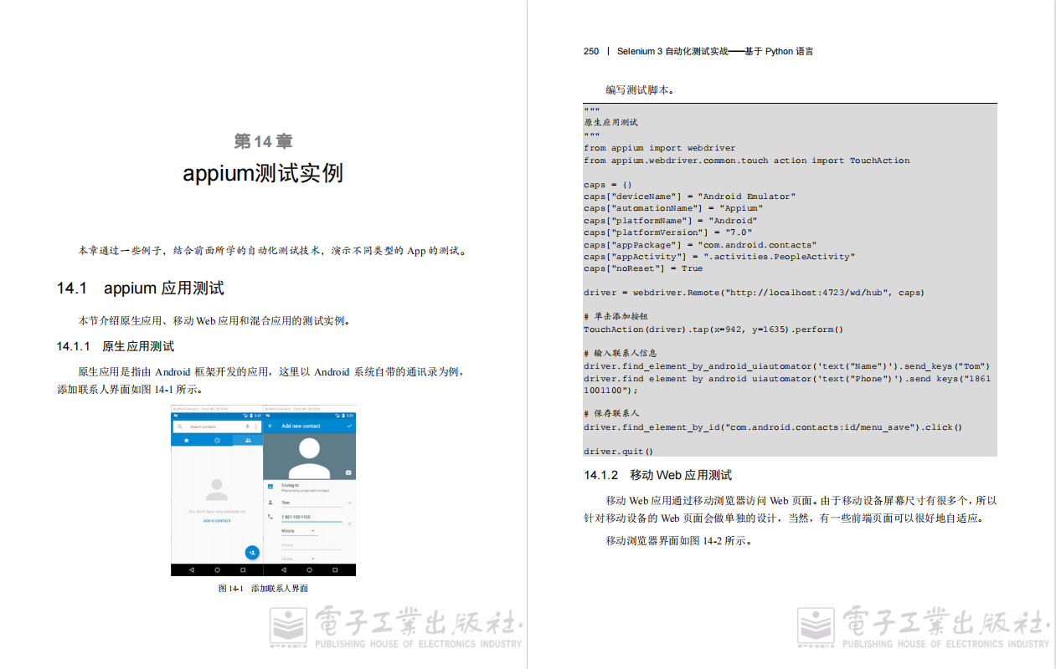
Task: Click the Tom name field in the figure
Action: click(x=312, y=503)
